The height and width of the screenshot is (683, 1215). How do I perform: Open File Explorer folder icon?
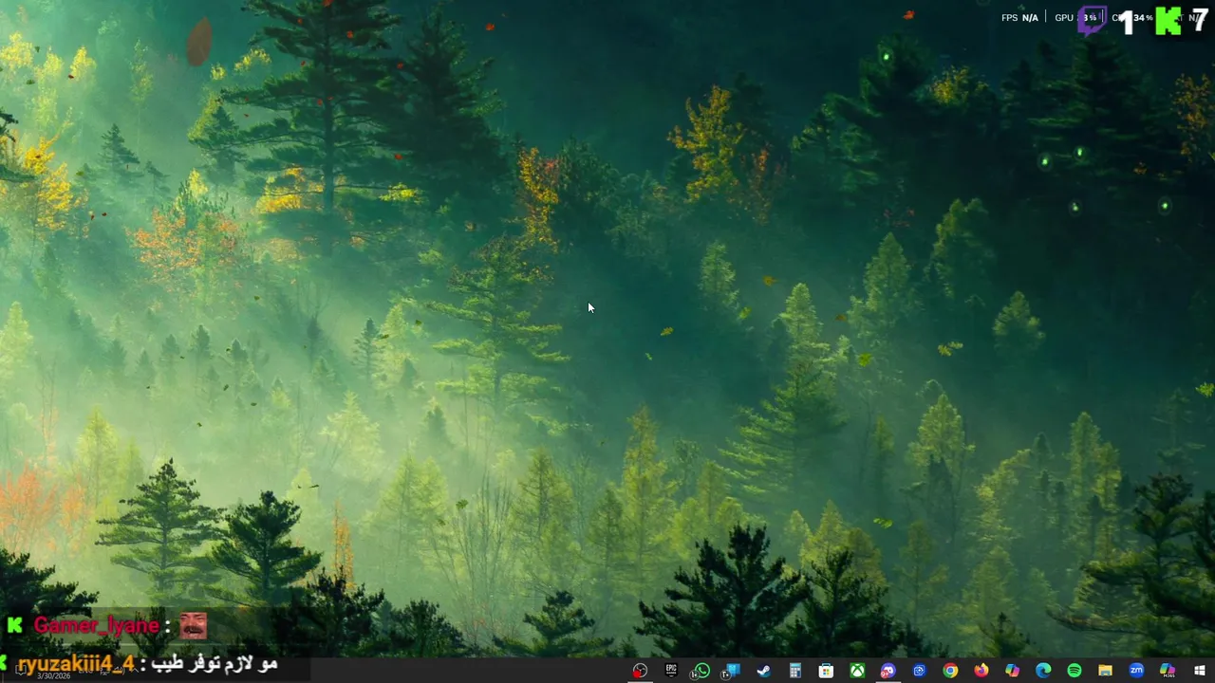(x=1105, y=671)
